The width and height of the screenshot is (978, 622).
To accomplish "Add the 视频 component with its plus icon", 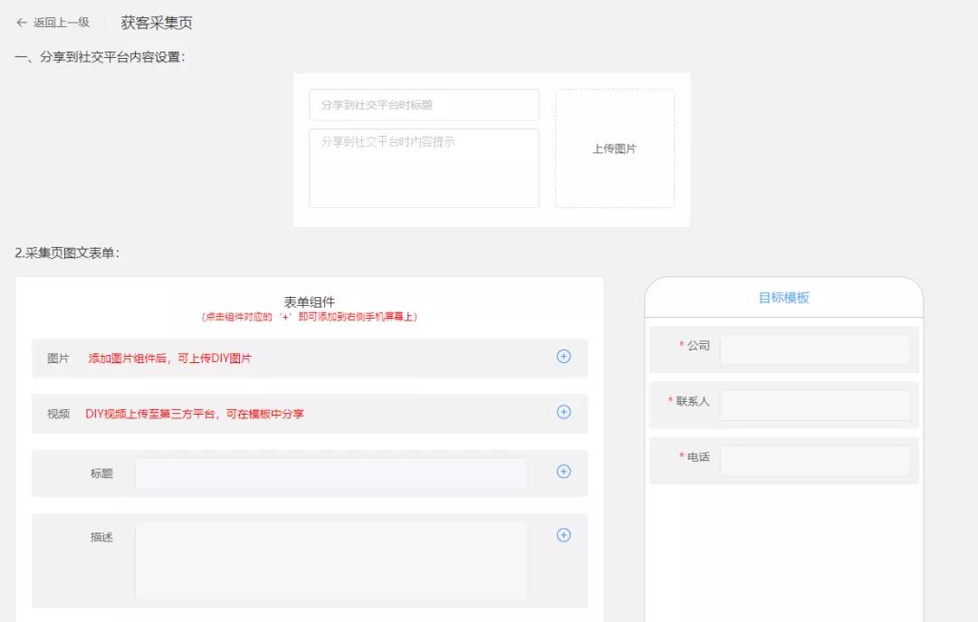I will point(563,412).
